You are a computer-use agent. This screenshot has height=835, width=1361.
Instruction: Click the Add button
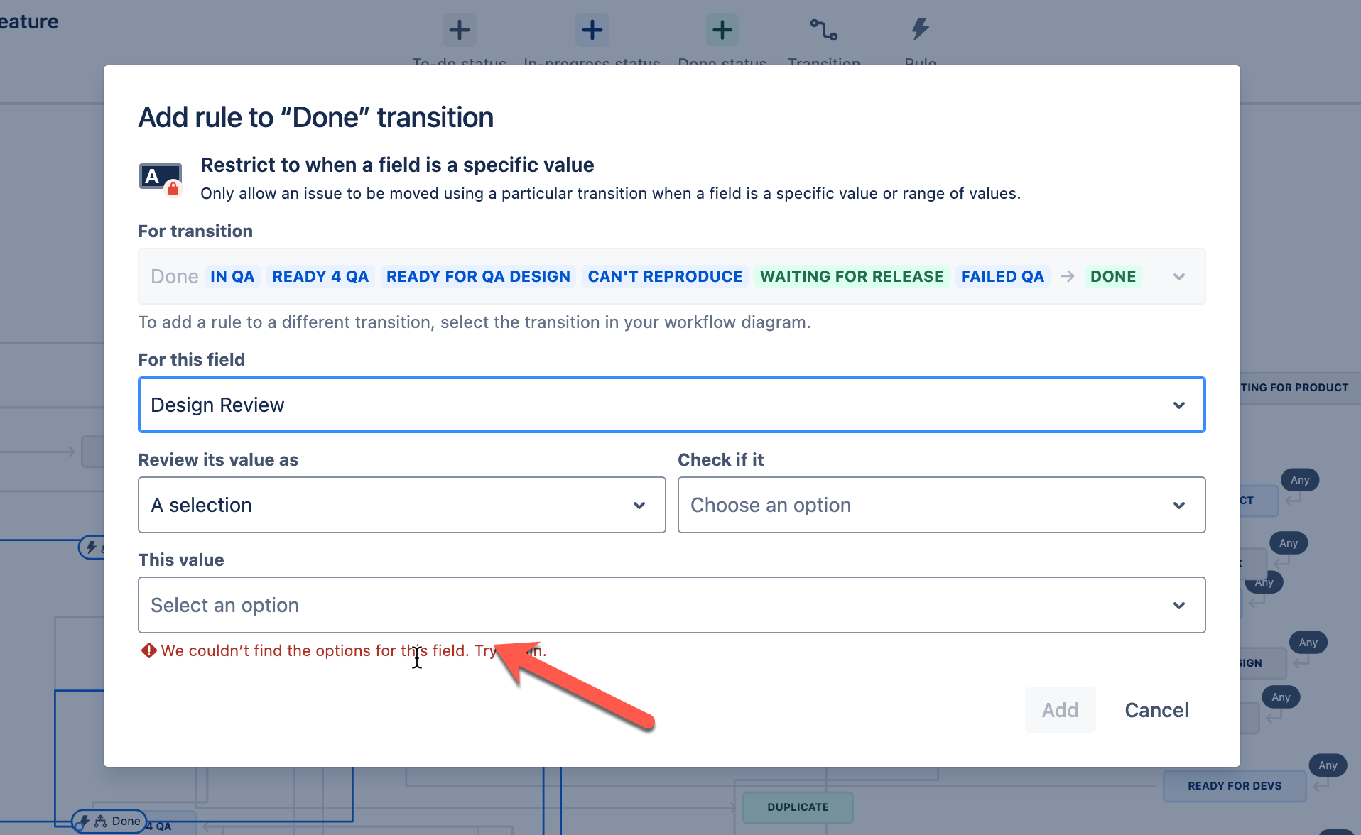[x=1059, y=709]
